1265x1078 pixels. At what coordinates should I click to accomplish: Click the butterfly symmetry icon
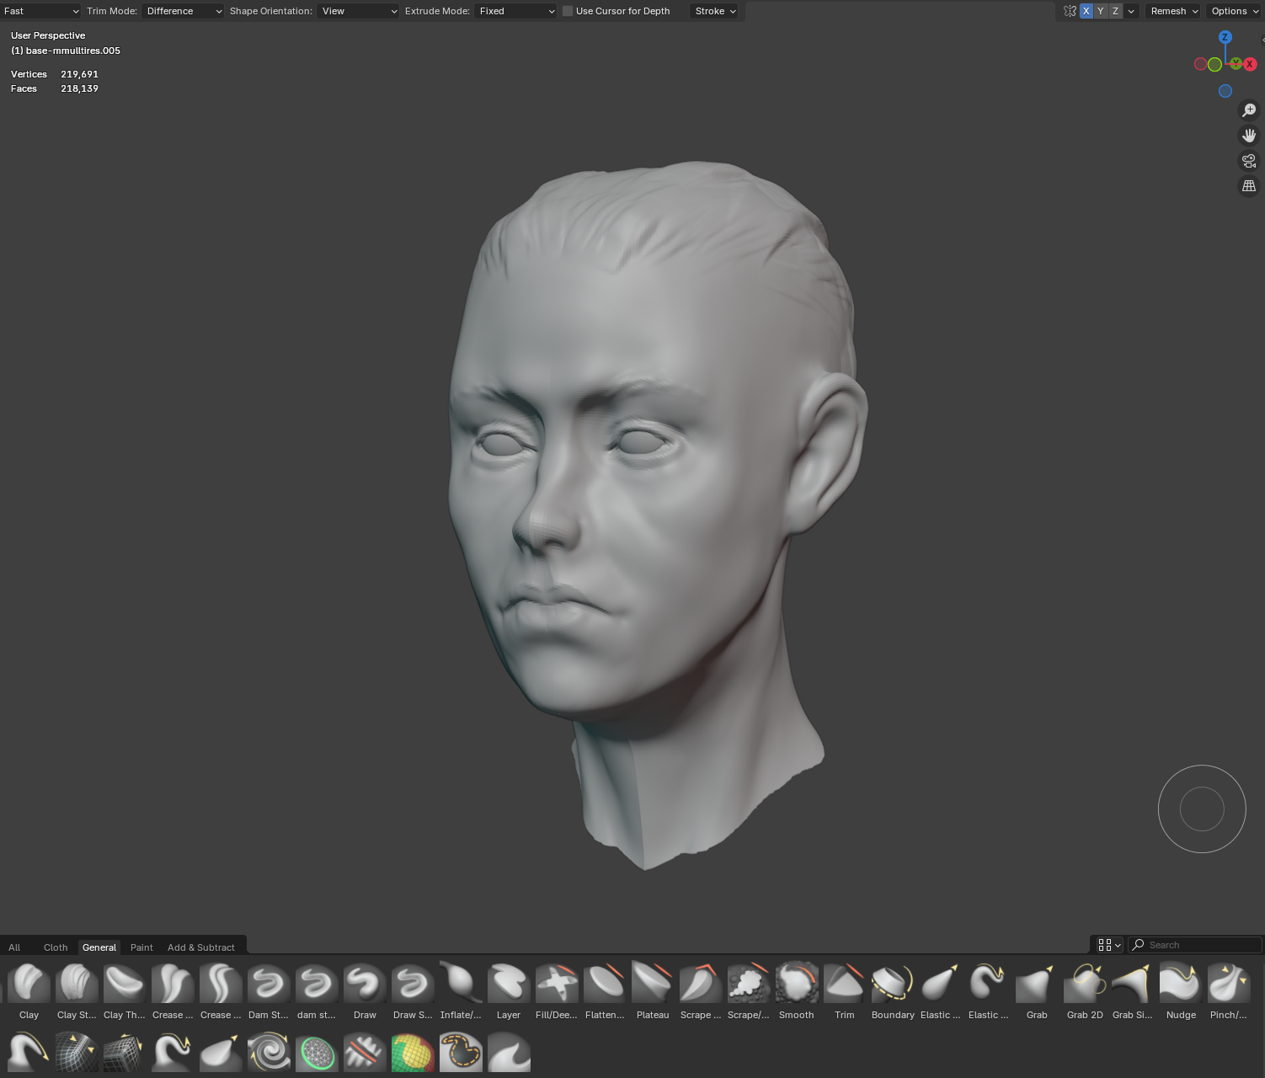tap(1070, 11)
